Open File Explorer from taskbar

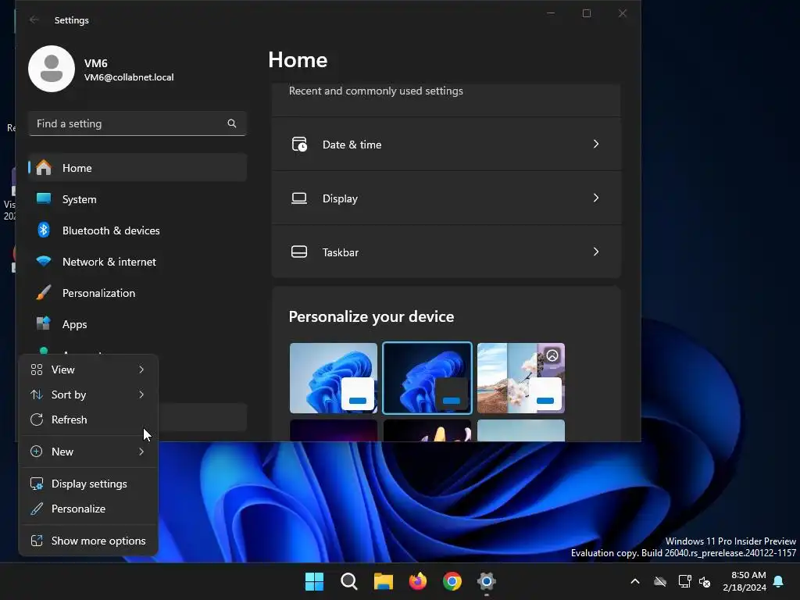point(383,581)
